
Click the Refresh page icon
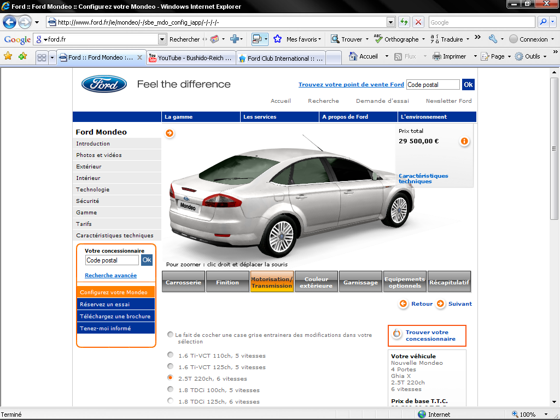404,22
